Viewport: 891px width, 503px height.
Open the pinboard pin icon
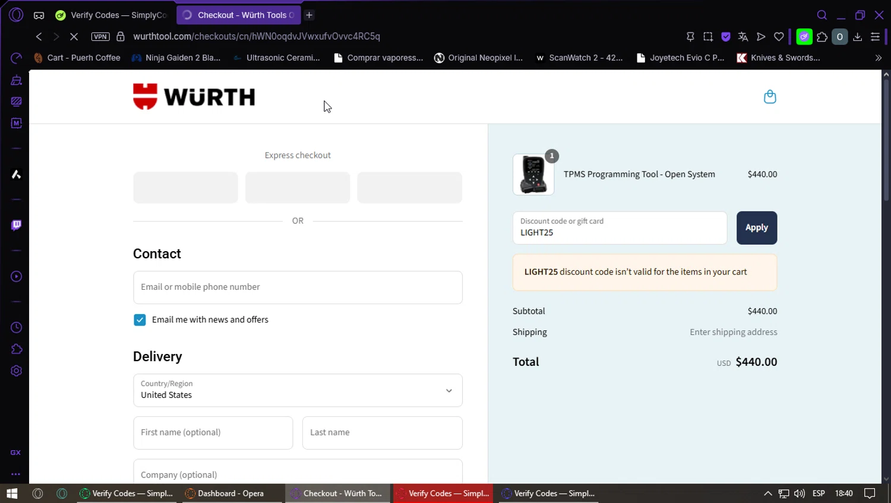(690, 37)
